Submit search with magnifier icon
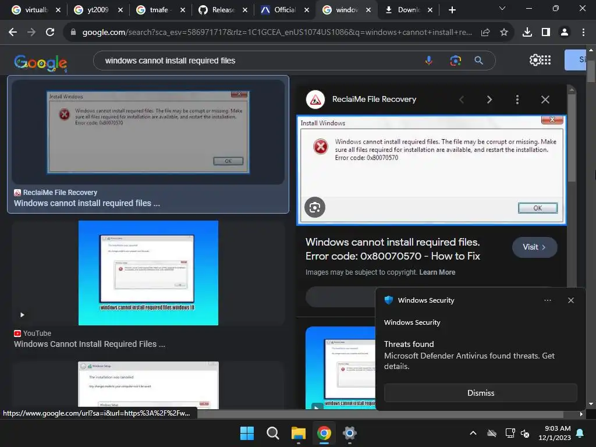This screenshot has height=447, width=596. pos(479,61)
